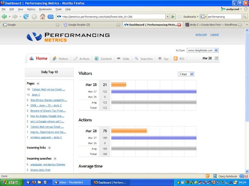Click the Firefox Back arrow button
The image size is (249, 186).
4,16
